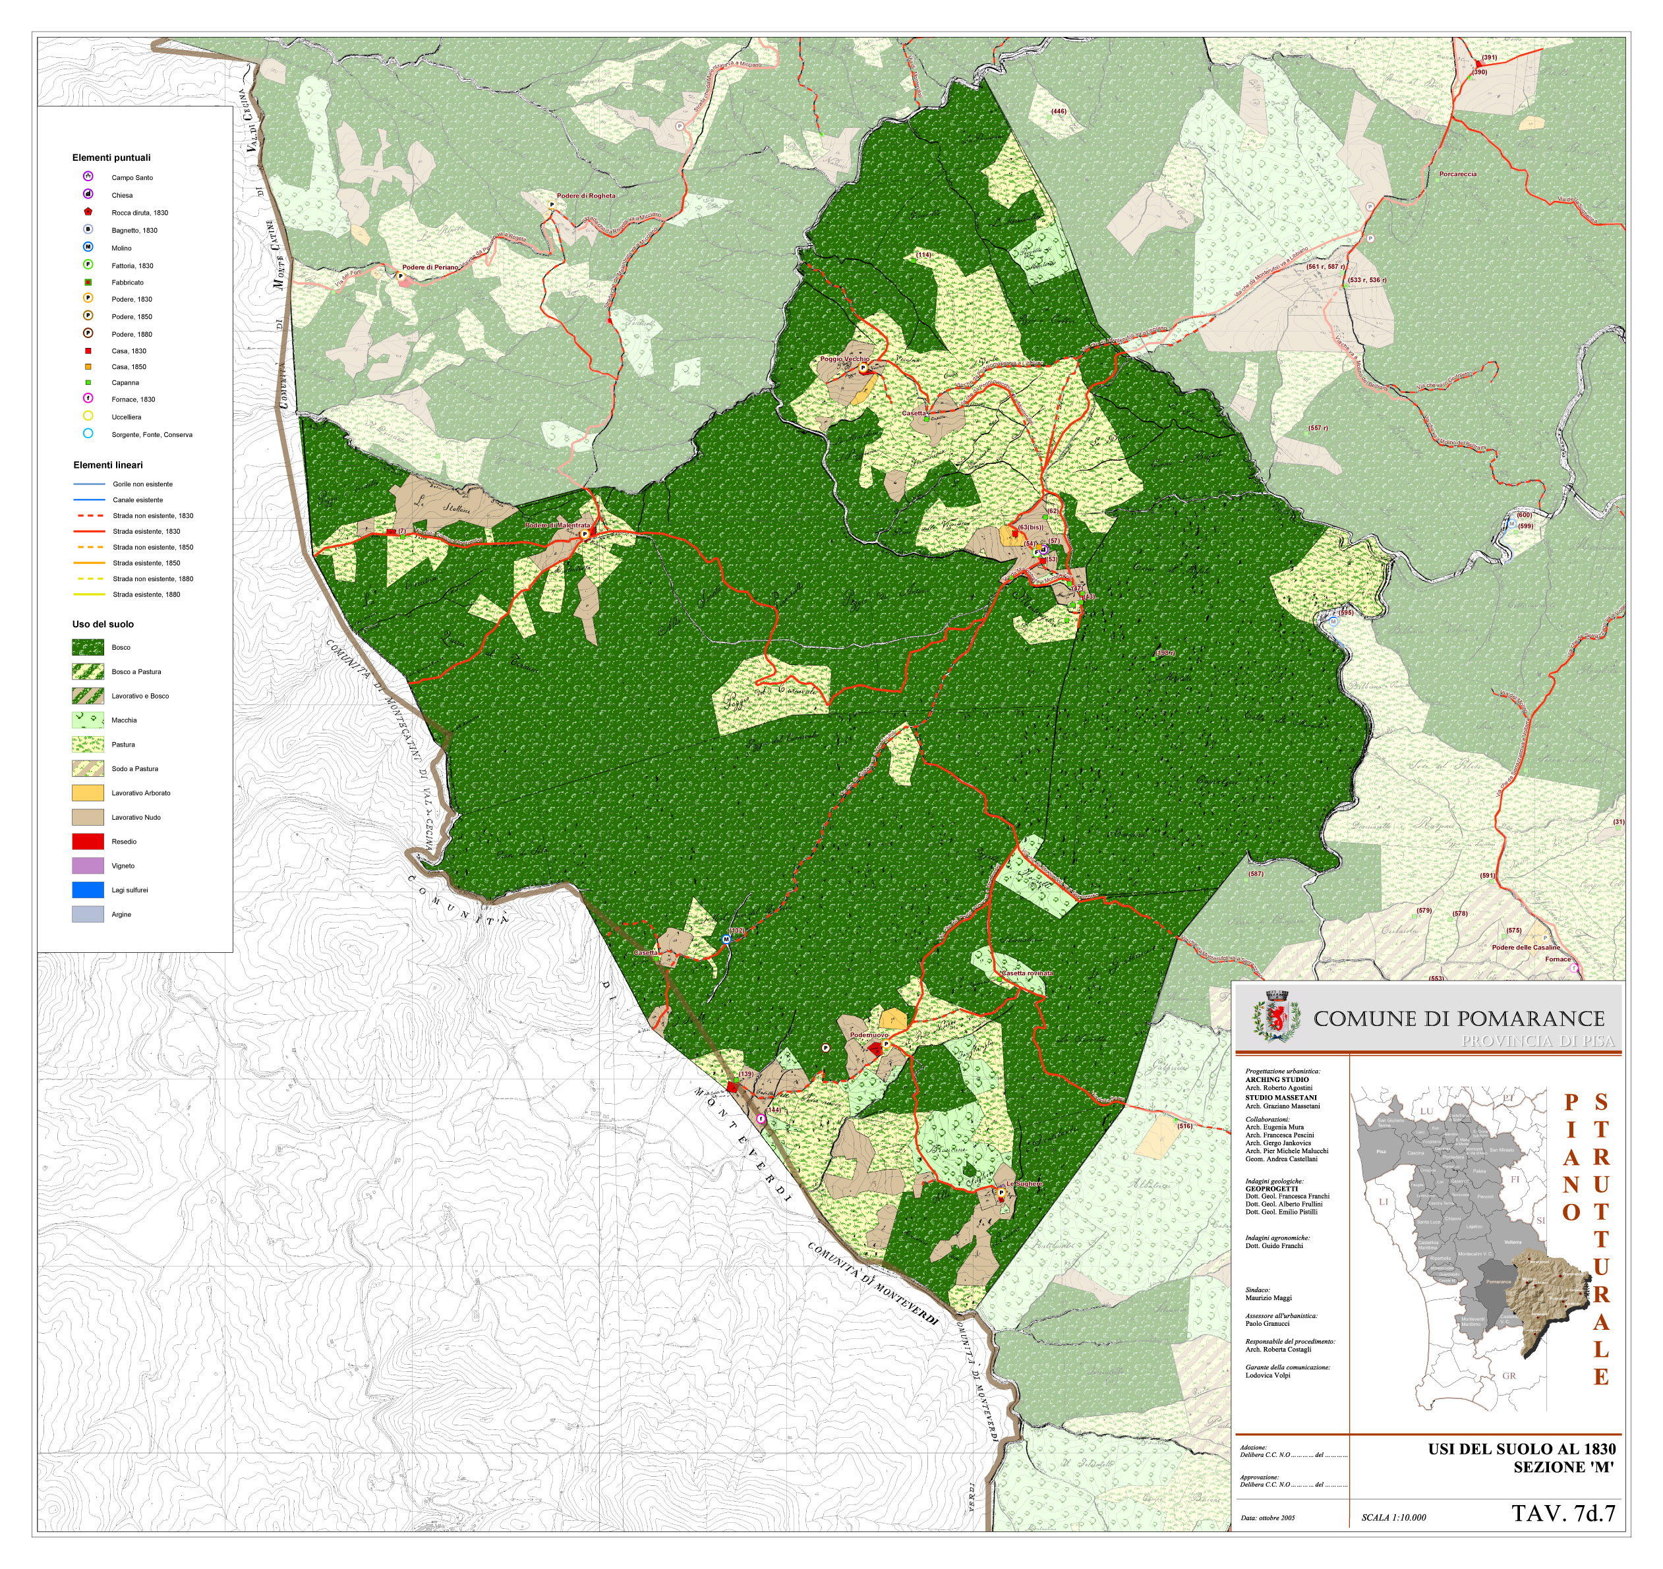Click the blue Lagi sulfurei swatch
This screenshot has height=1569, width=1663.
tap(88, 890)
